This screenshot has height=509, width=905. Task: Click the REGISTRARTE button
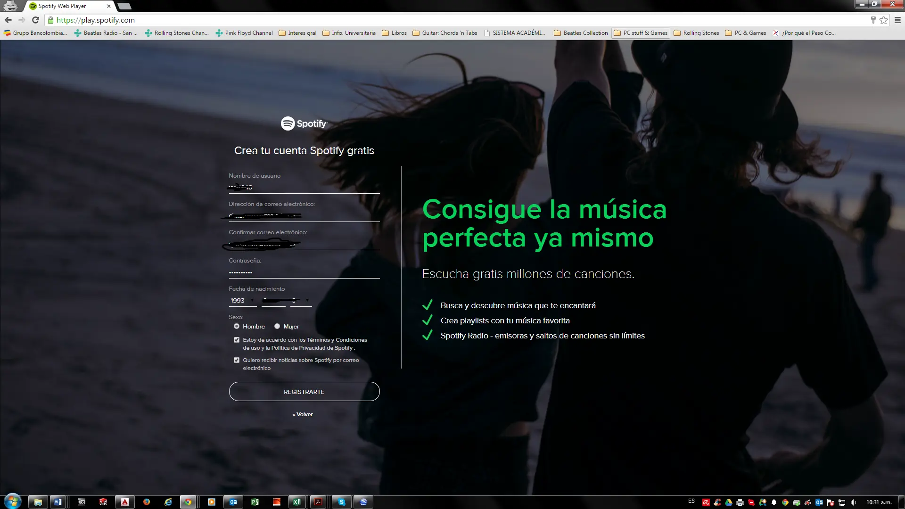click(x=304, y=392)
